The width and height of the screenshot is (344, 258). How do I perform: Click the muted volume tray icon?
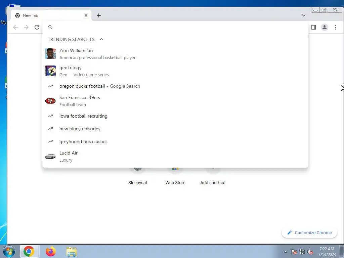point(310,252)
